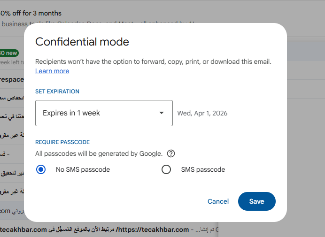Click the "SMS passcode" label text
The image size is (325, 237).
pos(203,169)
